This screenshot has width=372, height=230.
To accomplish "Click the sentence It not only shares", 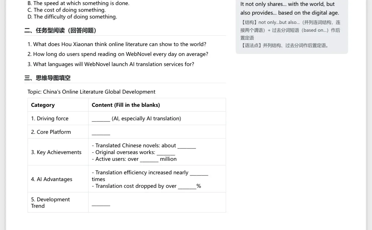I will [x=290, y=8].
